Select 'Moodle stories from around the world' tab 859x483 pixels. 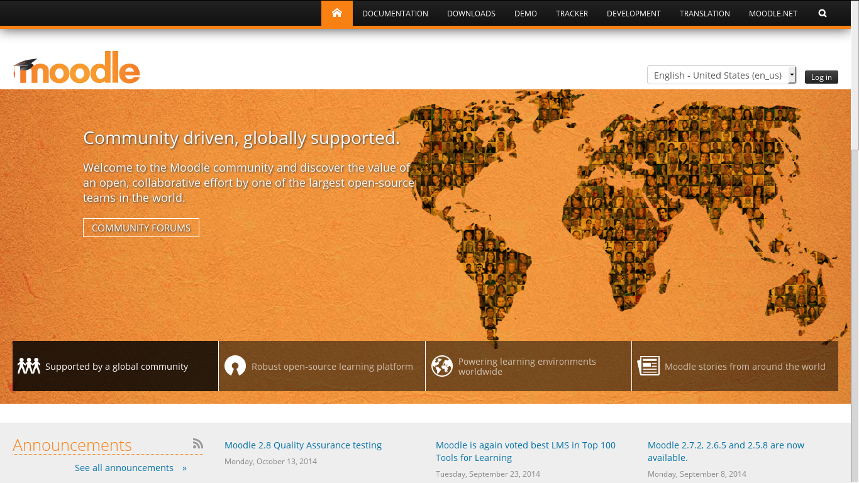coord(735,366)
